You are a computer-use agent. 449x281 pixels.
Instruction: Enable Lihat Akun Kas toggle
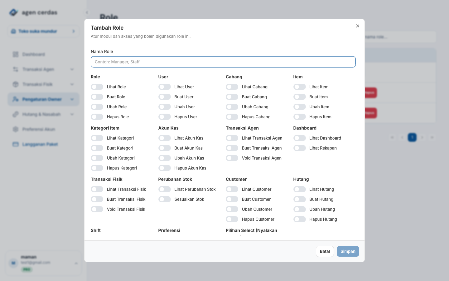coord(165,138)
